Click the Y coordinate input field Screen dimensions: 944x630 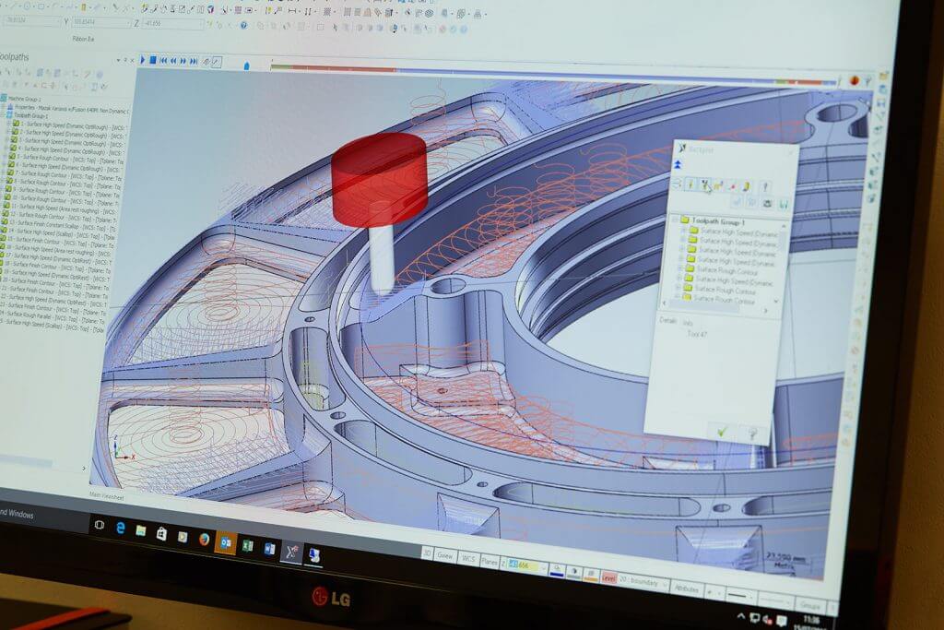coord(101,23)
